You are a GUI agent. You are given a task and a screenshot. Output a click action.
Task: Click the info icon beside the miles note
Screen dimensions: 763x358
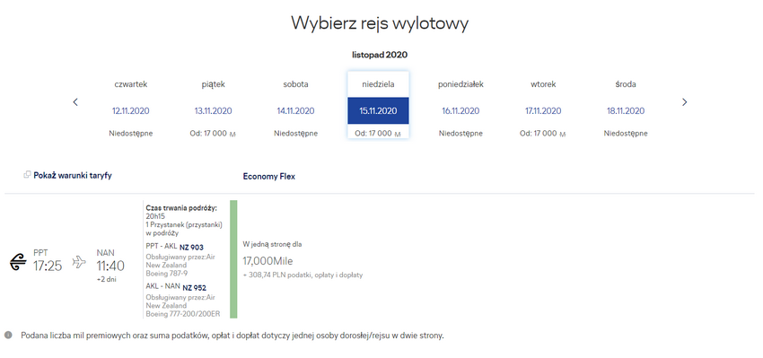[x=8, y=336]
